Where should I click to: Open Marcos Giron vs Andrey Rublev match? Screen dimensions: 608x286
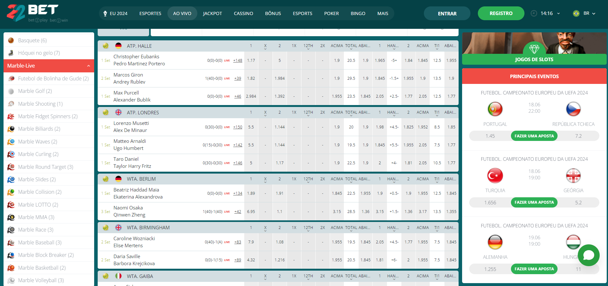pos(129,78)
